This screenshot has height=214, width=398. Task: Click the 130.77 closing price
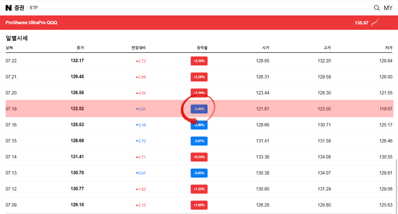click(x=77, y=189)
